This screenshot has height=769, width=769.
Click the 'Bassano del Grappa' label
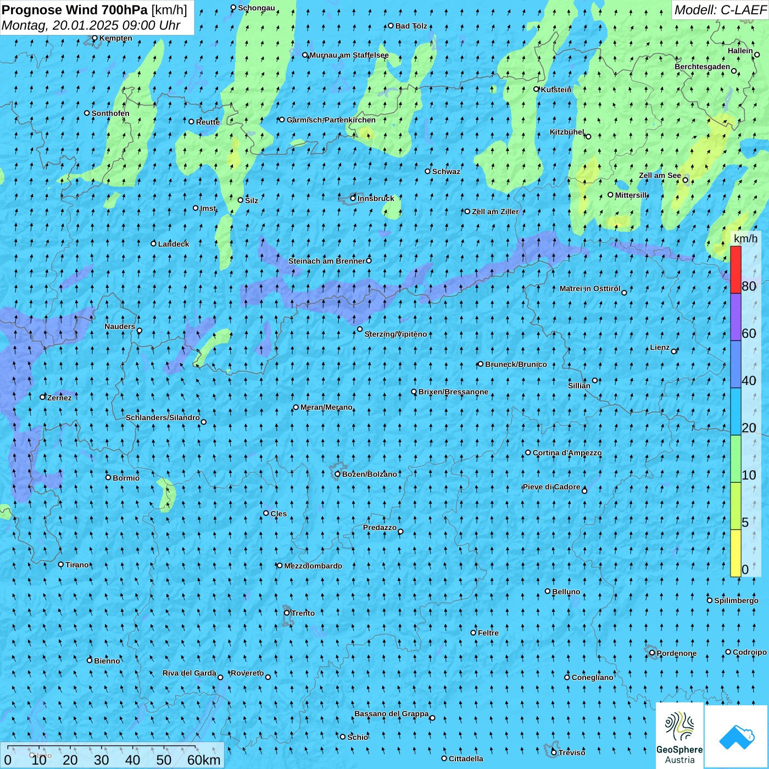pos(392,714)
